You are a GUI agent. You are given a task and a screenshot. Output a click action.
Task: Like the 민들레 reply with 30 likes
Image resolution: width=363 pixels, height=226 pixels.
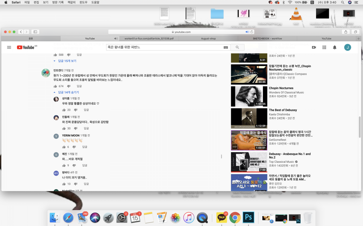[64, 128]
